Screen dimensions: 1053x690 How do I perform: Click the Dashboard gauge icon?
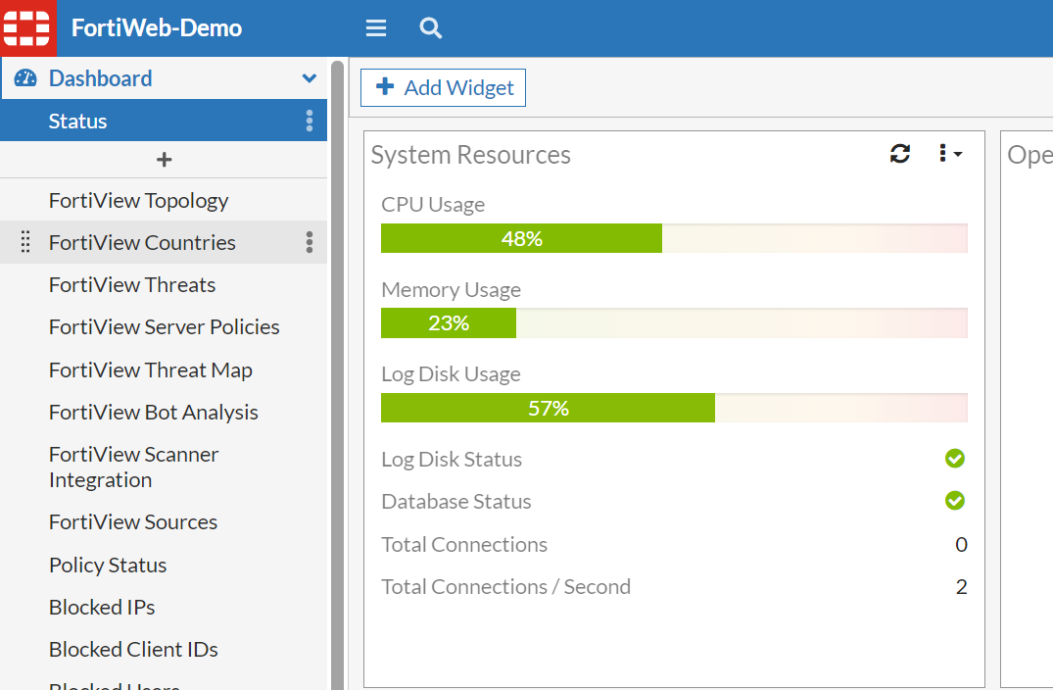pos(25,78)
